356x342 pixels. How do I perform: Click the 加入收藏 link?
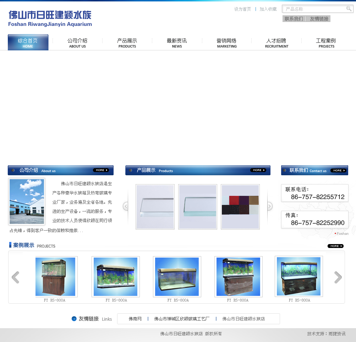268,9
